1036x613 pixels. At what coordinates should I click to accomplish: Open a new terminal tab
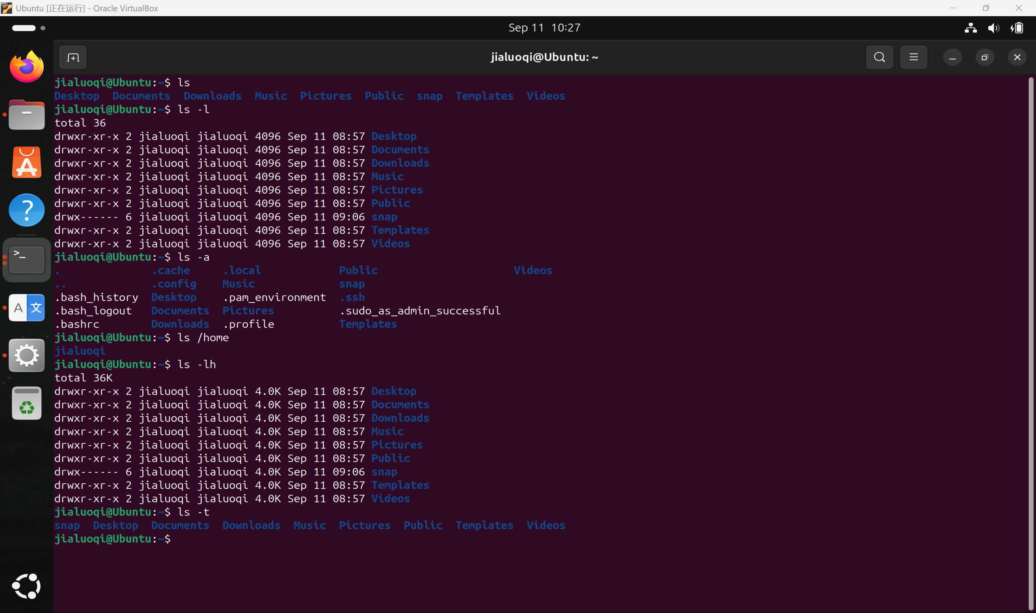(73, 57)
